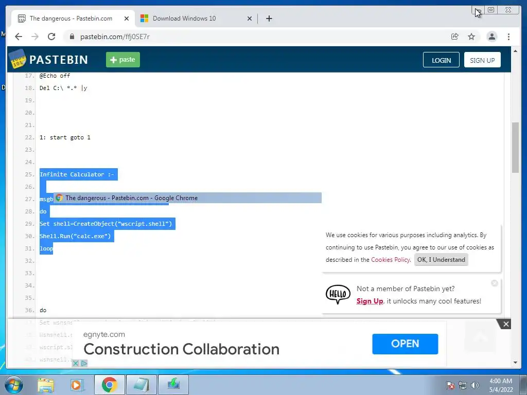Accept cookies with OK, I Understand
Image resolution: width=527 pixels, height=395 pixels.
click(441, 260)
